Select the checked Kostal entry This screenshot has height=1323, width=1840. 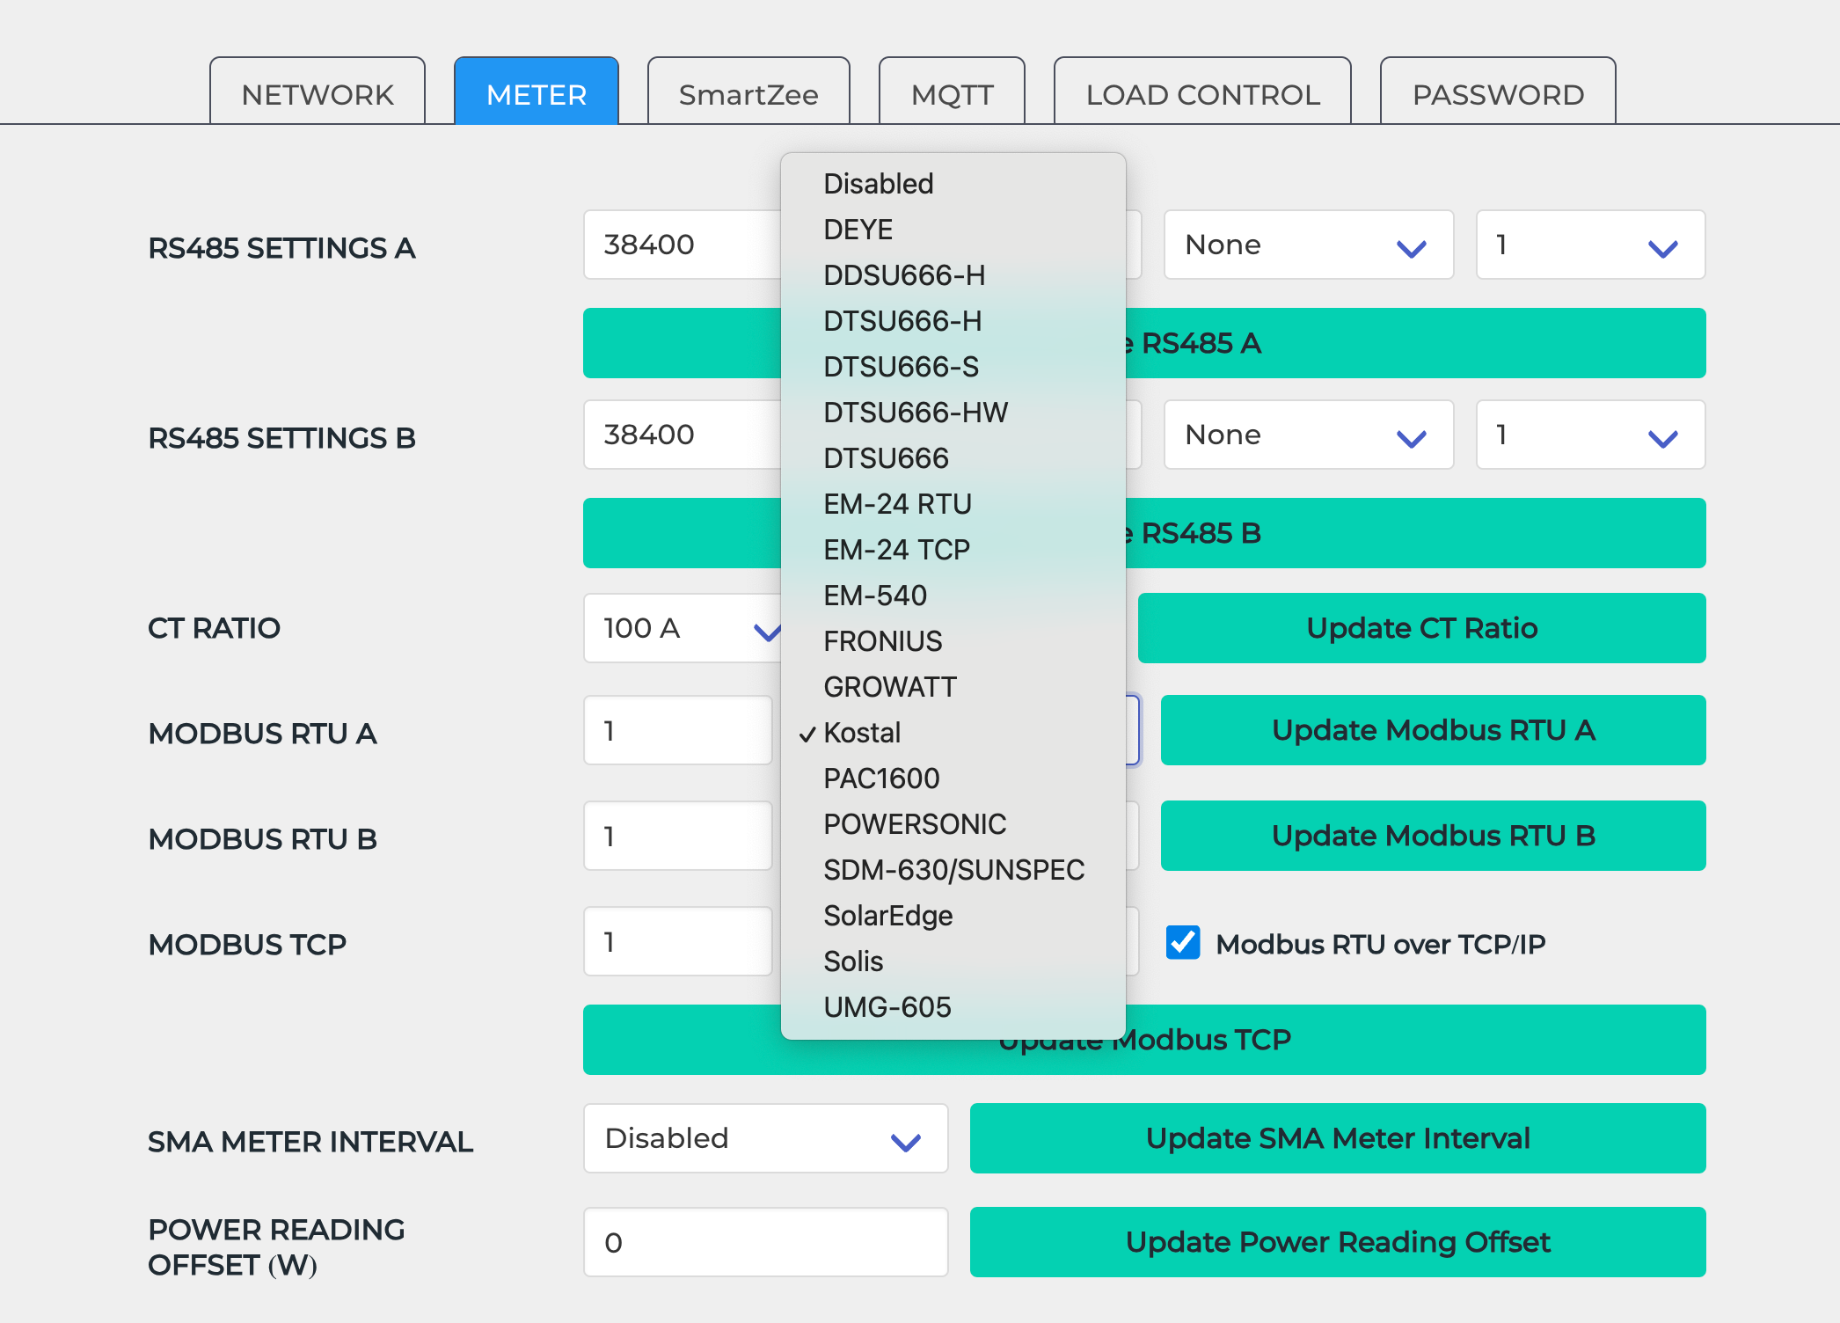[861, 733]
